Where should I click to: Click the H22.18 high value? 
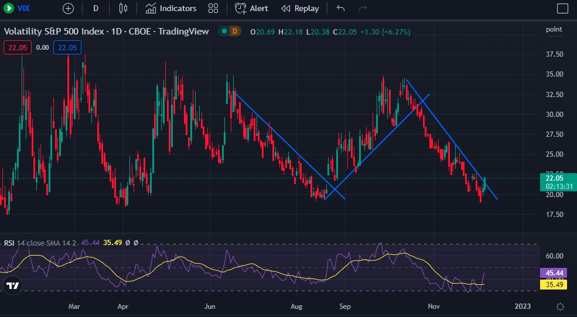(x=291, y=32)
